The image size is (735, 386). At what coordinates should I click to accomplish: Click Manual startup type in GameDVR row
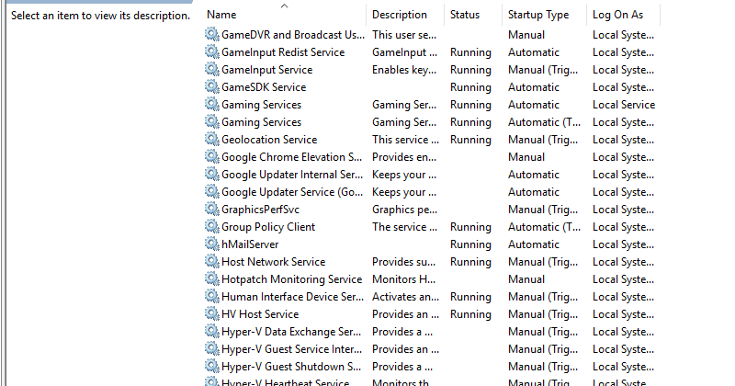(x=526, y=35)
